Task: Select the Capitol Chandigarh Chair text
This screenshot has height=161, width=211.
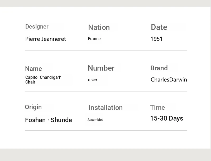Action: (43, 80)
